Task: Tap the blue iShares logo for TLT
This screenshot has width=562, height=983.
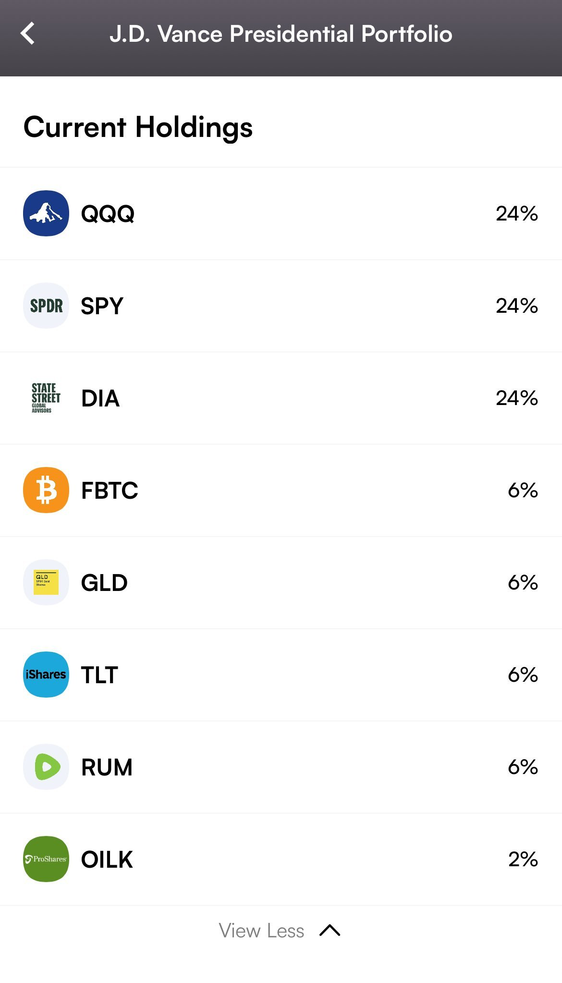Action: (x=46, y=675)
